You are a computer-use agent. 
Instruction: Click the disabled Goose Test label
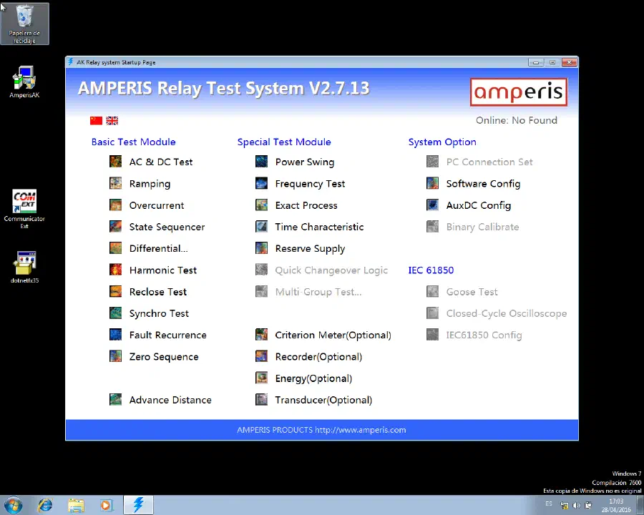472,292
